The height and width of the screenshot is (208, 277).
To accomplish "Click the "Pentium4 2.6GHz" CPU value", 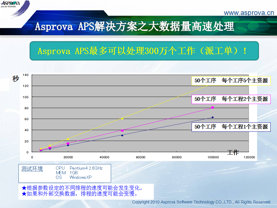I will [86, 168].
